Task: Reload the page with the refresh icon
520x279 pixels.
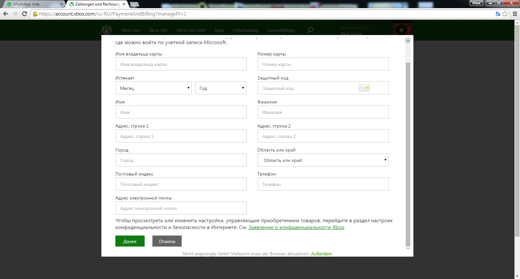Action: coord(24,14)
